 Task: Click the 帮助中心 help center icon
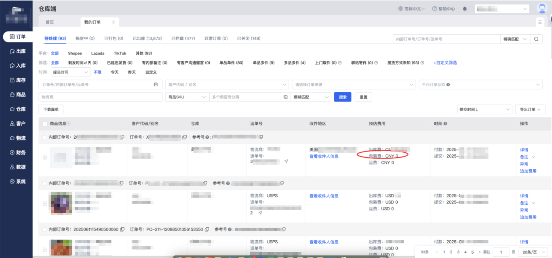[x=435, y=9]
